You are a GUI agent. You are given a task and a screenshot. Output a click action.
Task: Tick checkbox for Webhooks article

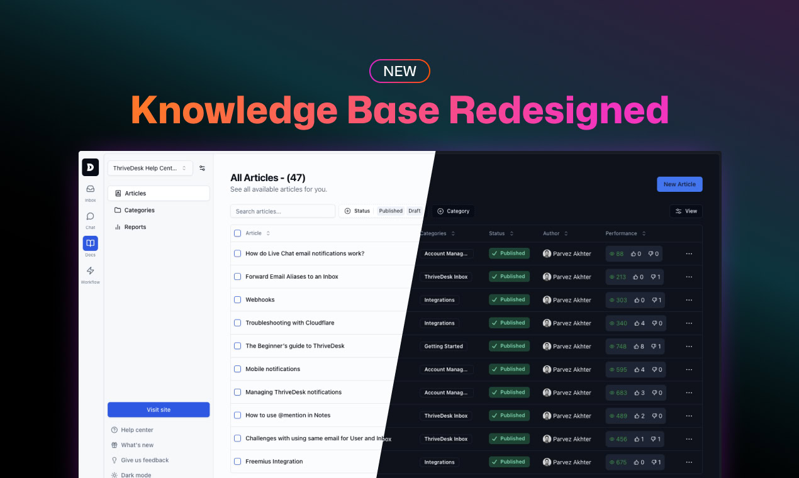pyautogui.click(x=238, y=300)
